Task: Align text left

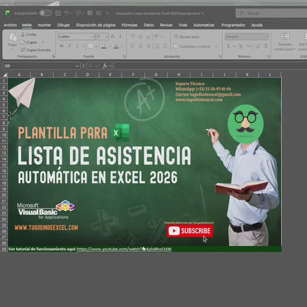Action: pos(132,46)
